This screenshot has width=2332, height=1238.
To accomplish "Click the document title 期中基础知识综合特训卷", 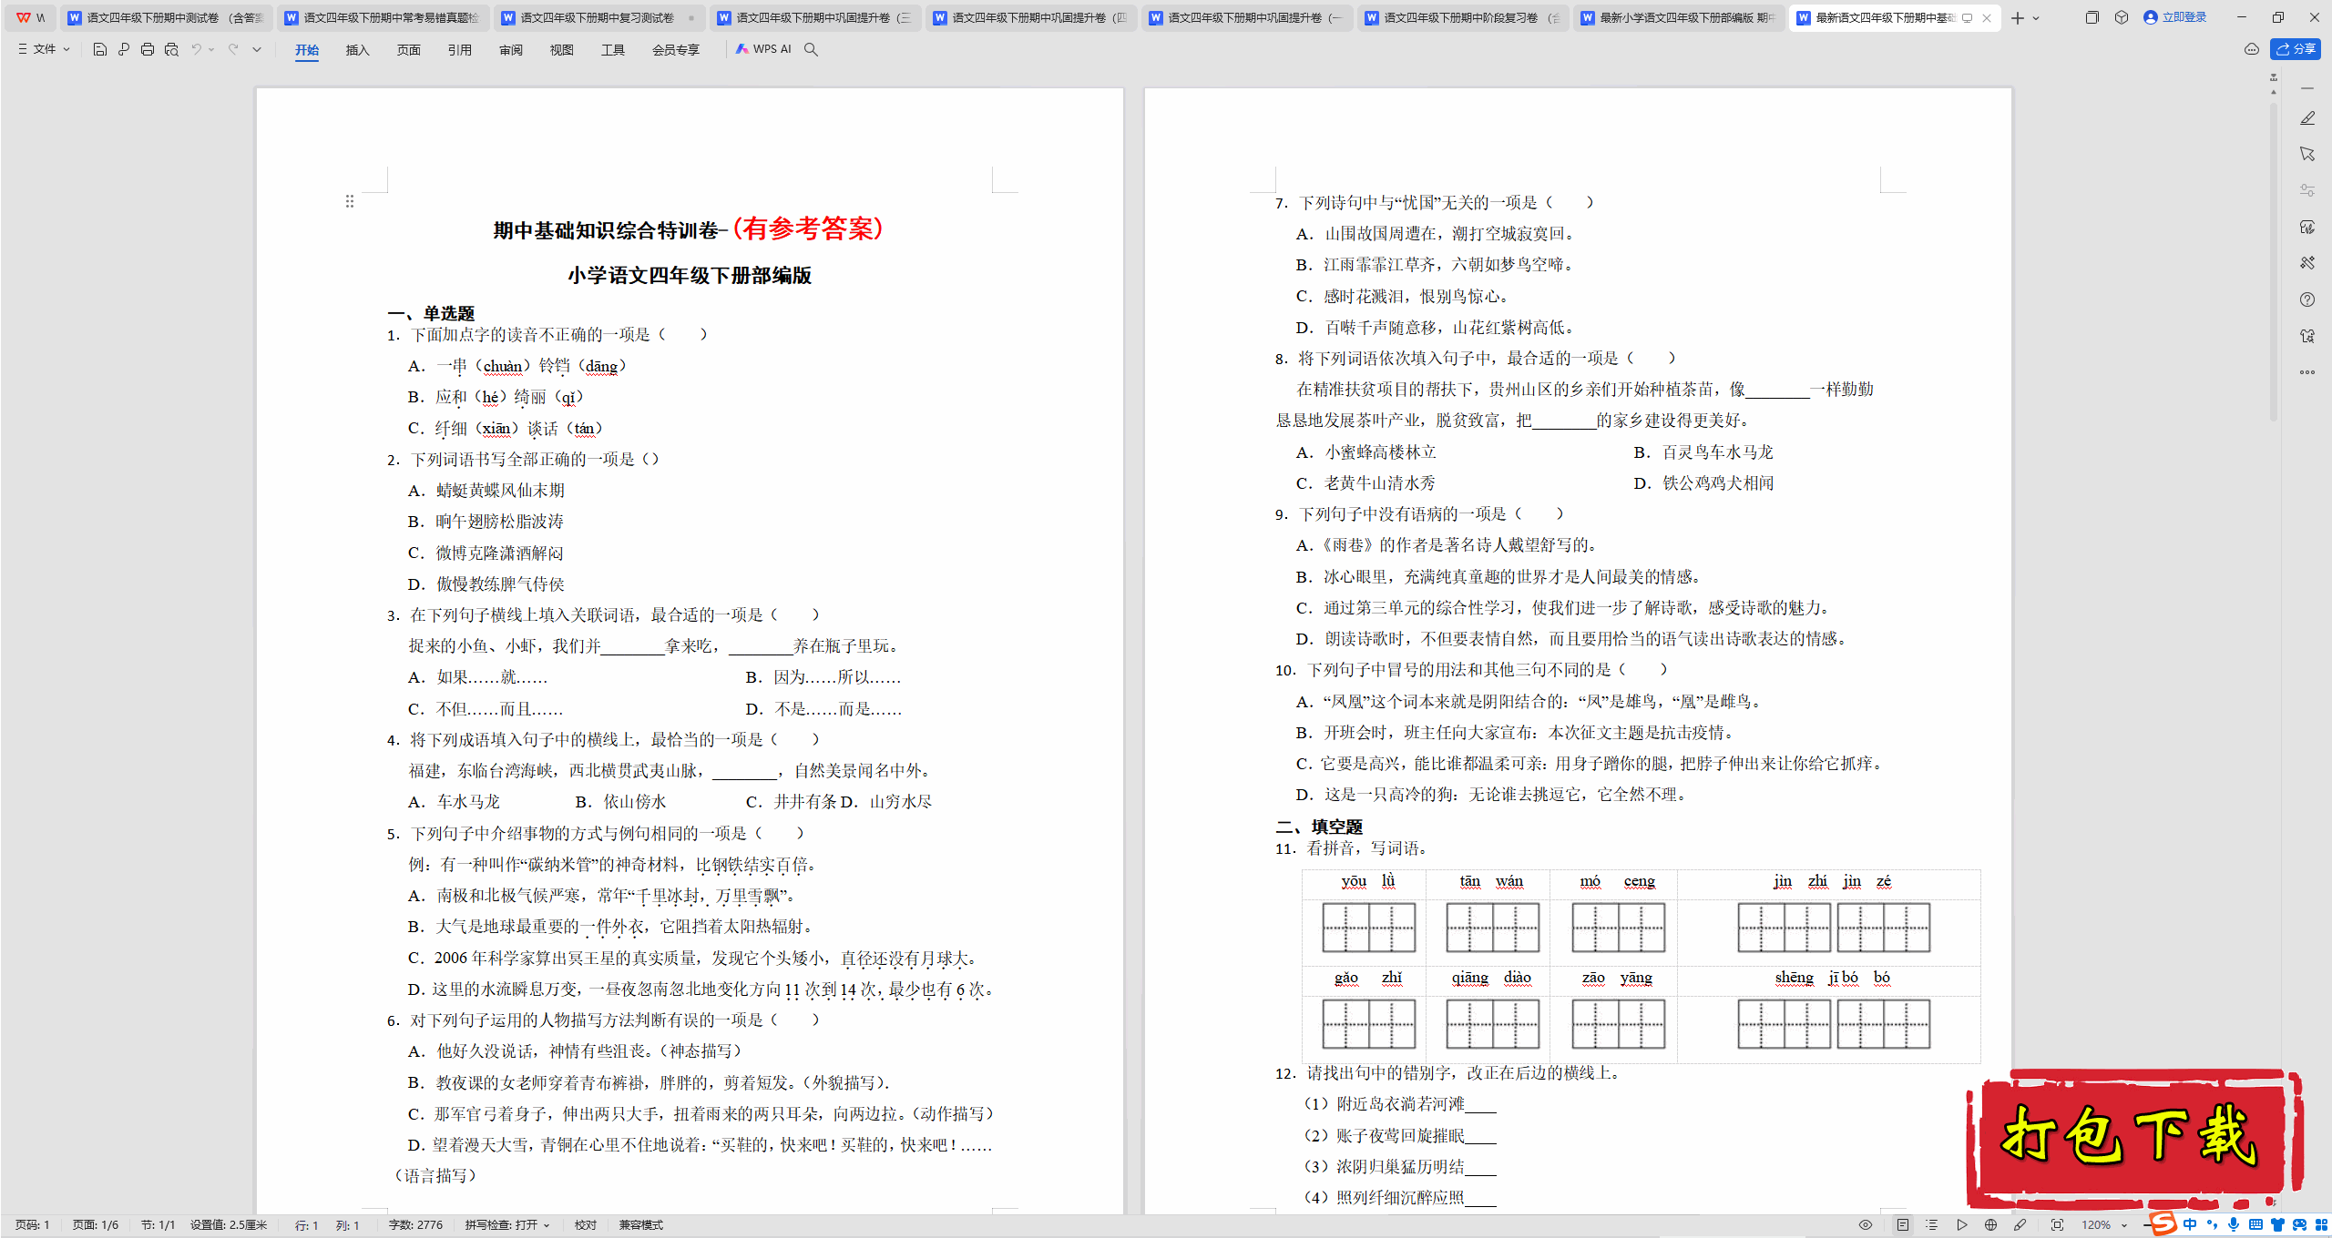I will point(606,230).
